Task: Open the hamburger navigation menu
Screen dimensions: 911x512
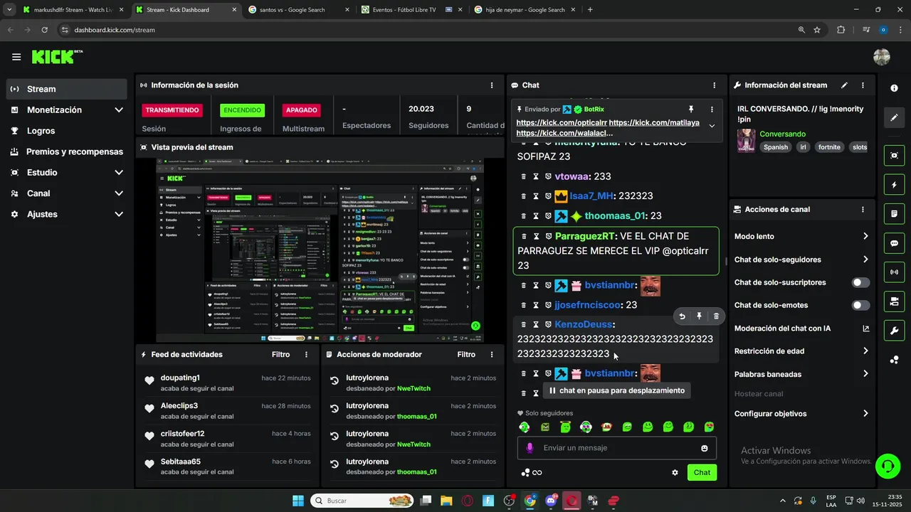Action: pyautogui.click(x=16, y=57)
